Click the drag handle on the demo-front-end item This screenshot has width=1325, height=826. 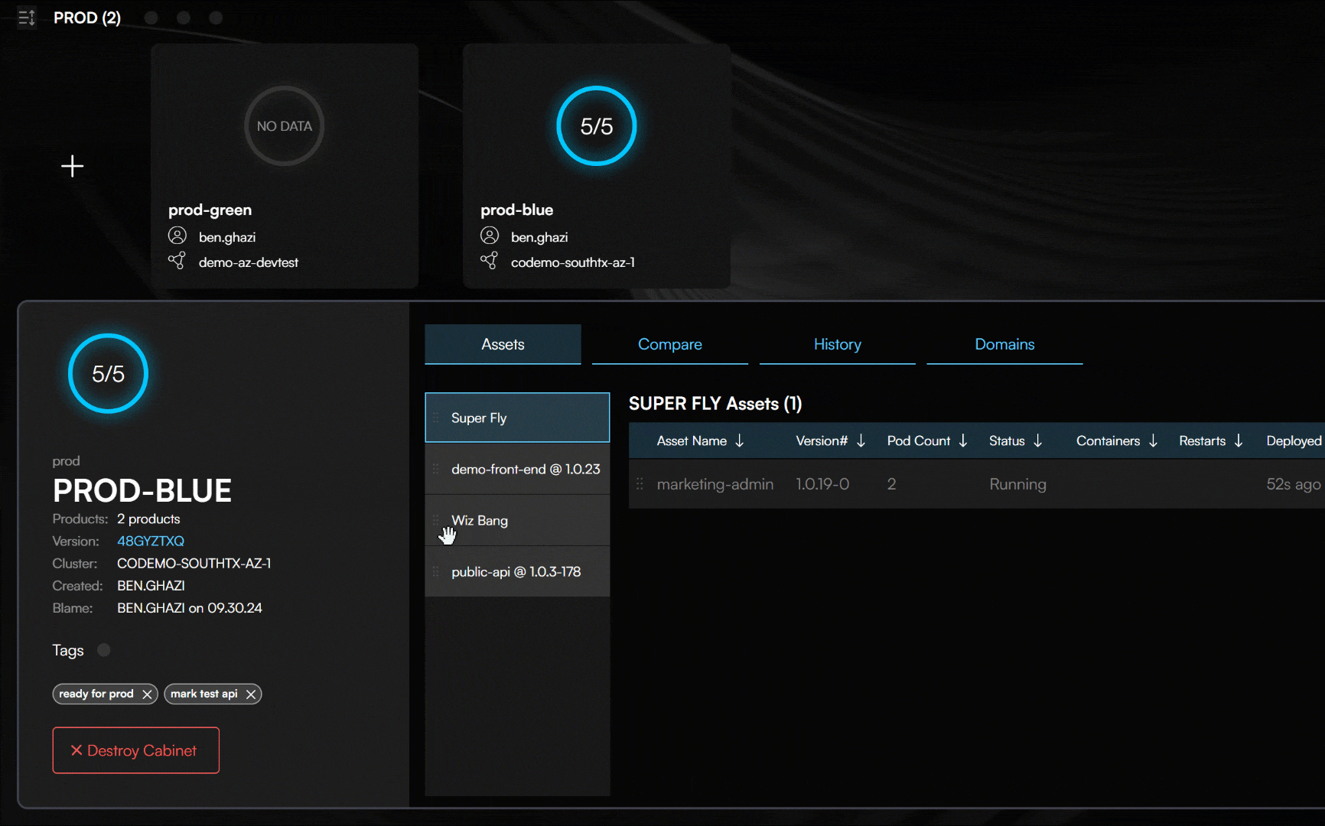436,469
